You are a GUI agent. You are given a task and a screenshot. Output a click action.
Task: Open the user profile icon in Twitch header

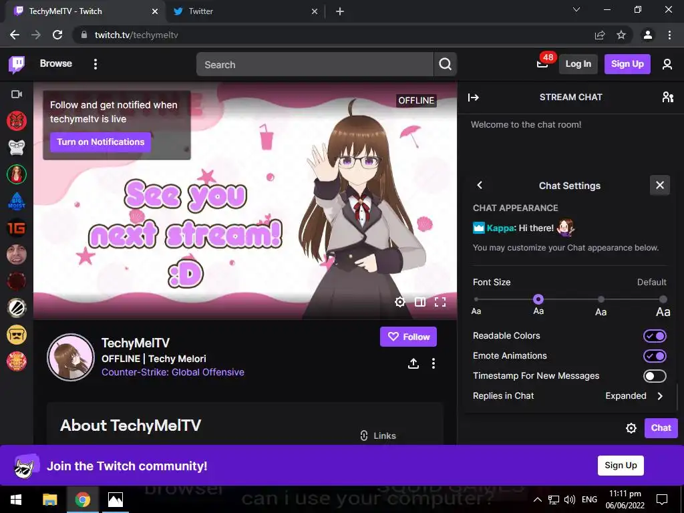coord(667,64)
